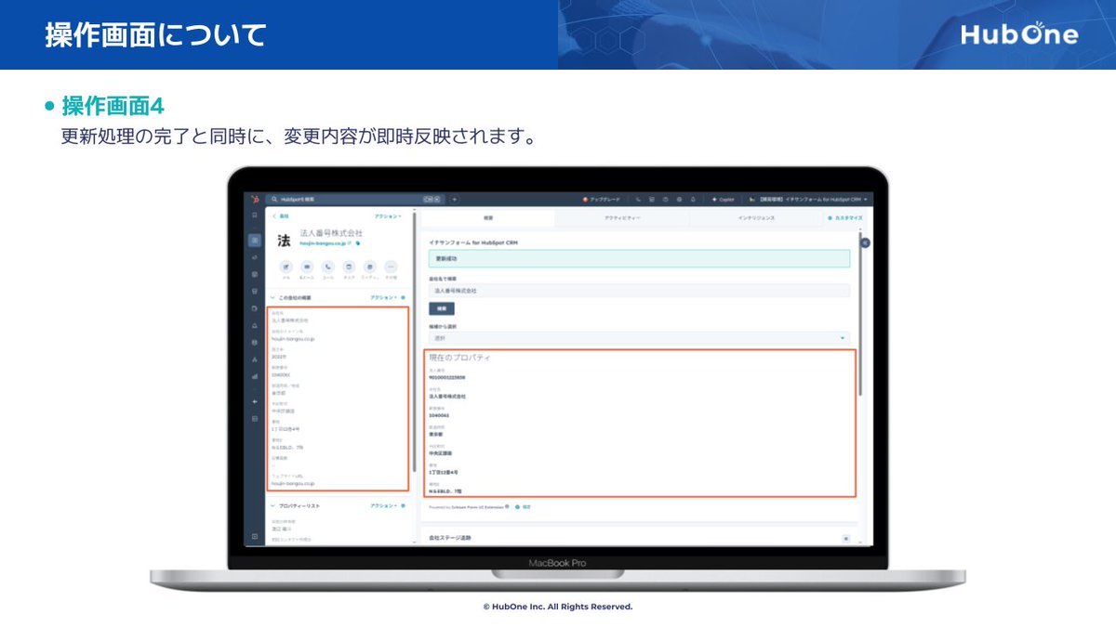The height and width of the screenshot is (627, 1116).
Task: Open the bookmarks icon in left sidebar
Action: 255,215
